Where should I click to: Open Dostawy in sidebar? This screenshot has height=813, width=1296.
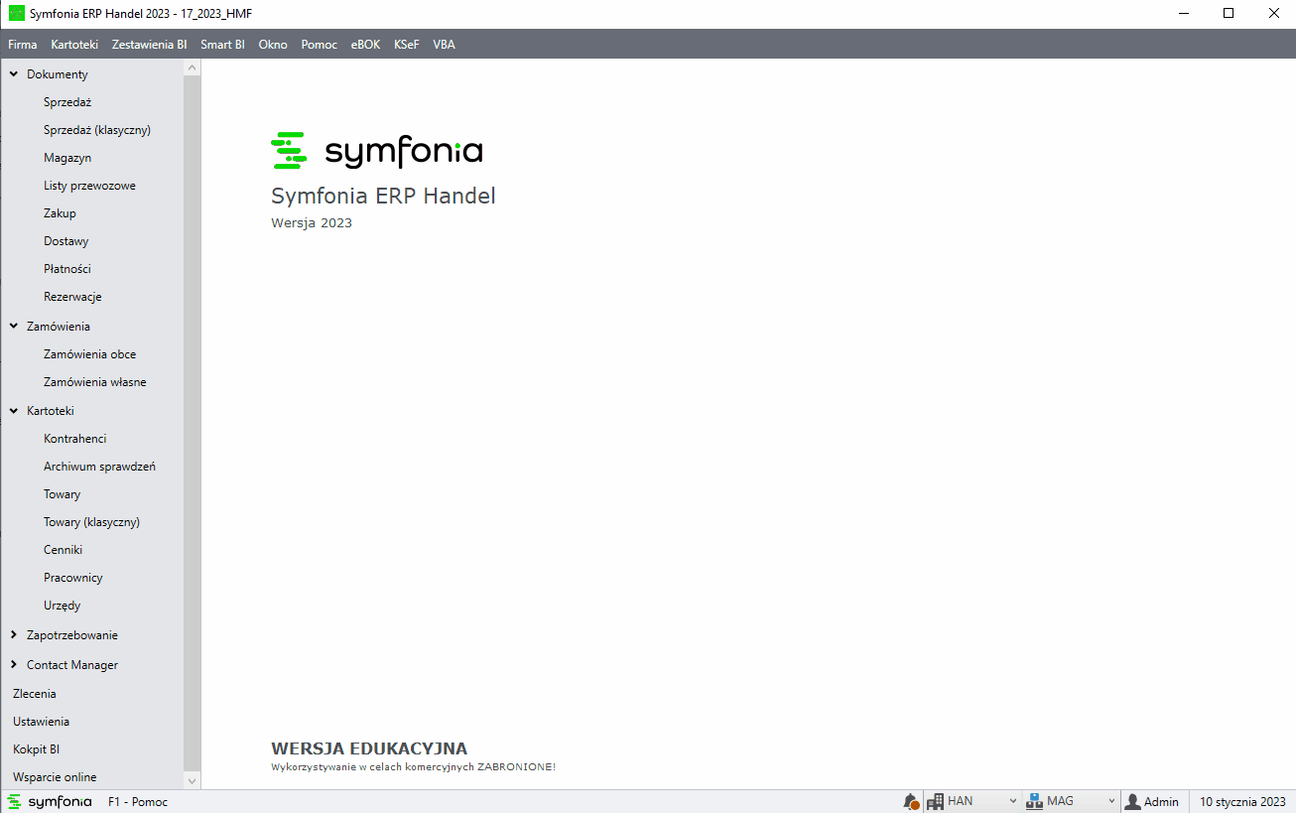(66, 241)
